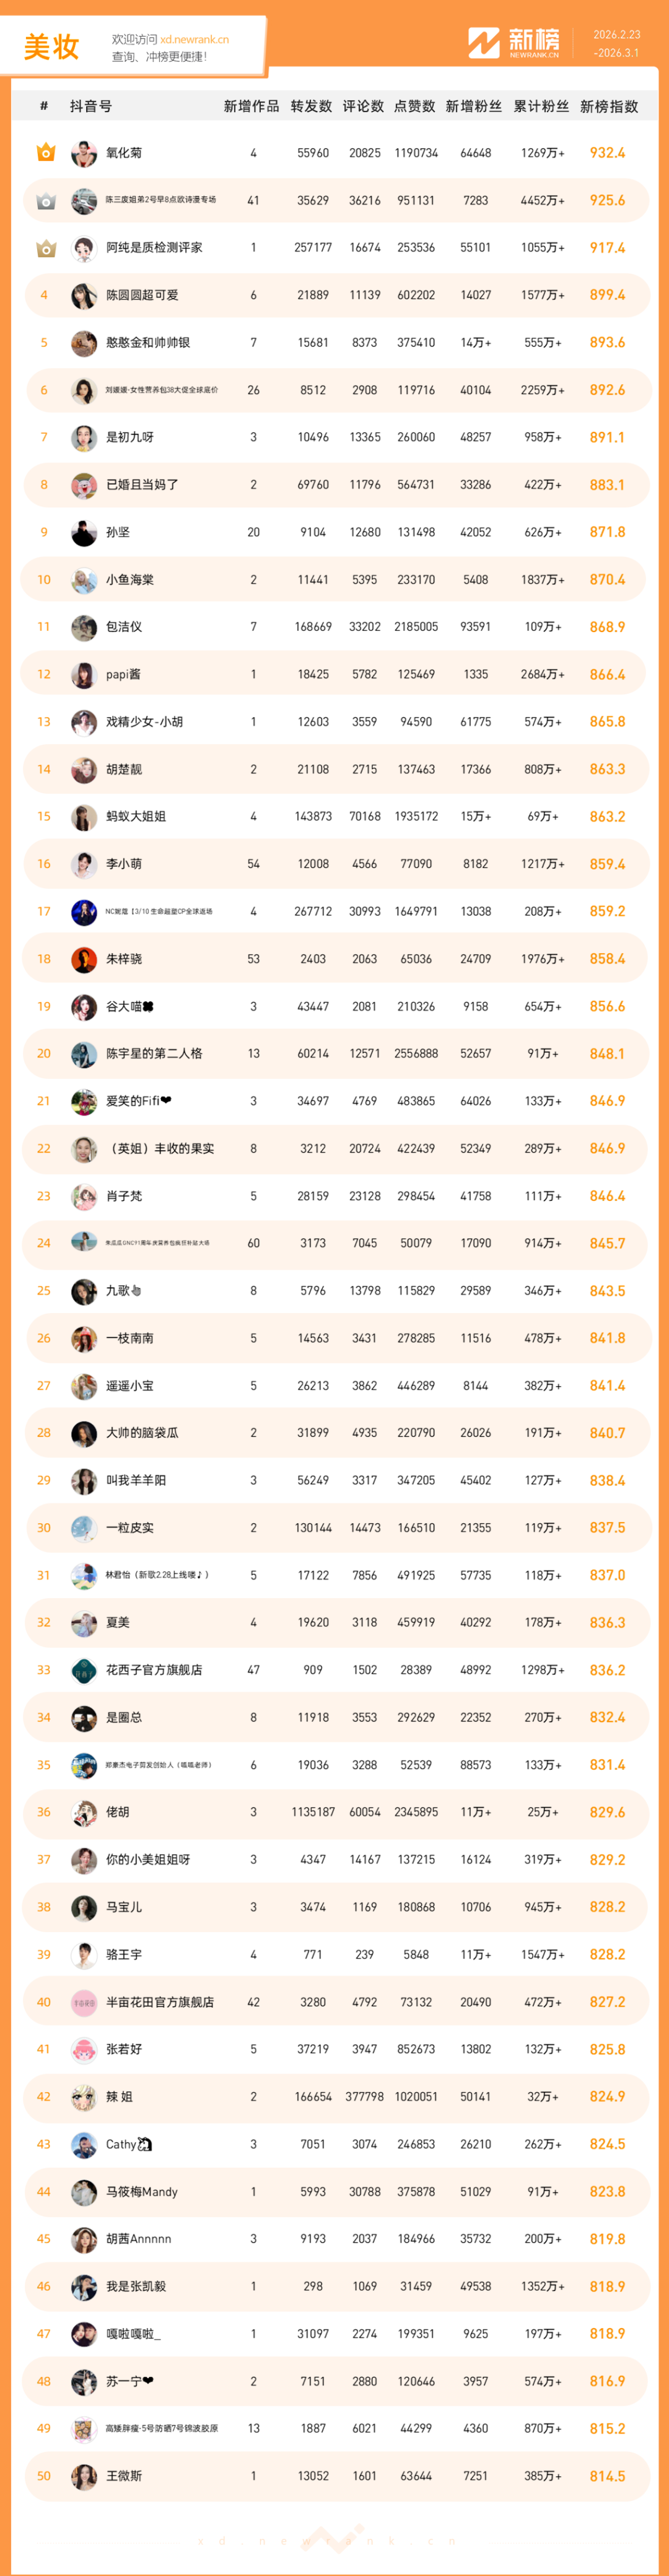669x2576 pixels.
Task: Click 花西子官方旗舰店 brand avatar
Action: (x=84, y=1670)
